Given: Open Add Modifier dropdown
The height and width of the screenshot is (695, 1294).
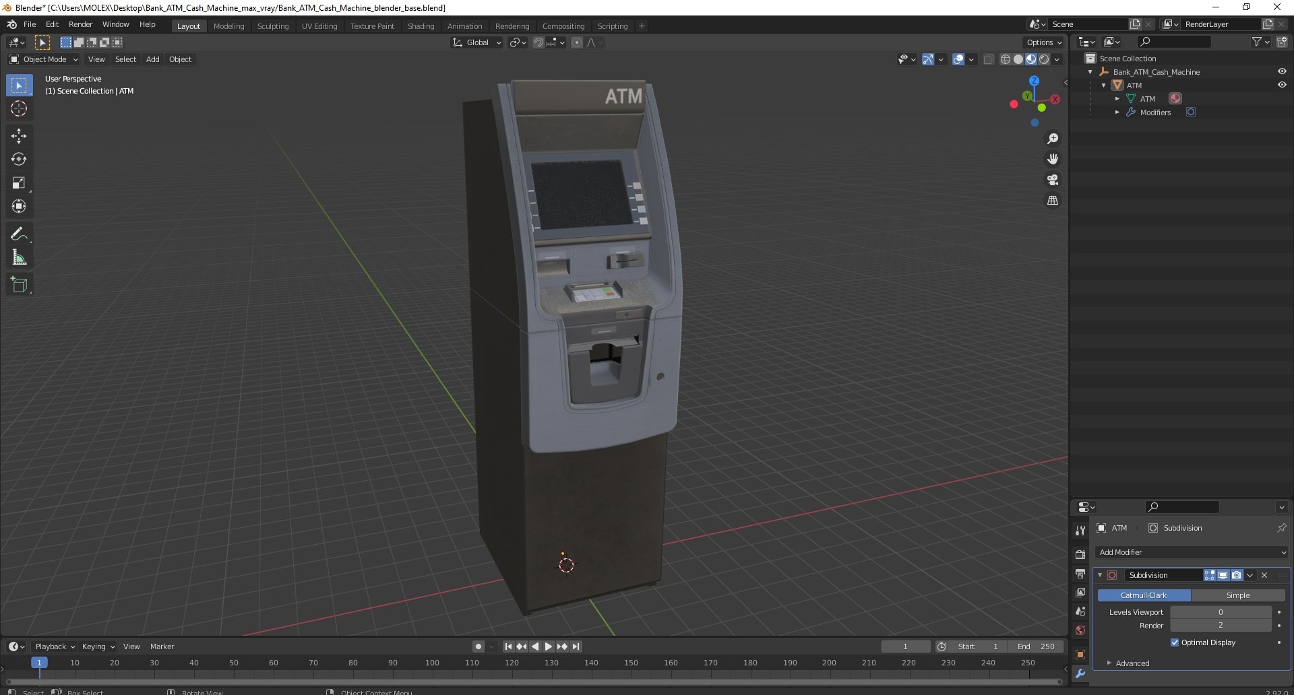Looking at the screenshot, I should (1192, 552).
